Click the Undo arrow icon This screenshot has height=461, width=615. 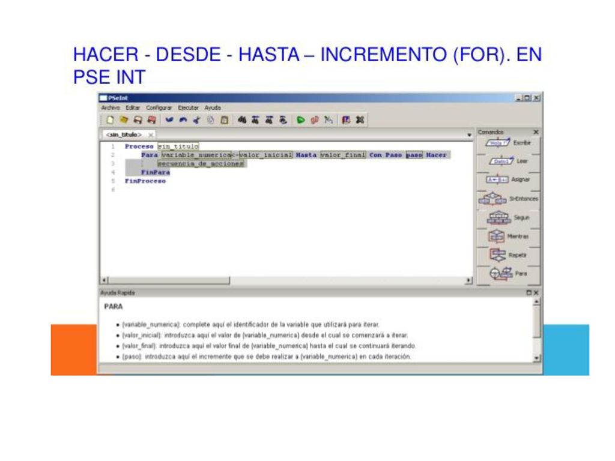(169, 120)
